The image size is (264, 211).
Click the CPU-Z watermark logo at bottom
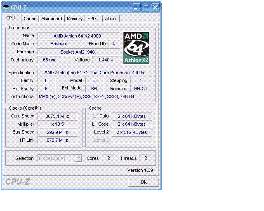[x=18, y=182]
